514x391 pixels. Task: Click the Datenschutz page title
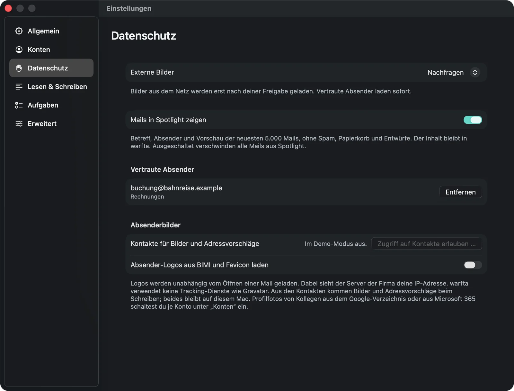(x=144, y=36)
